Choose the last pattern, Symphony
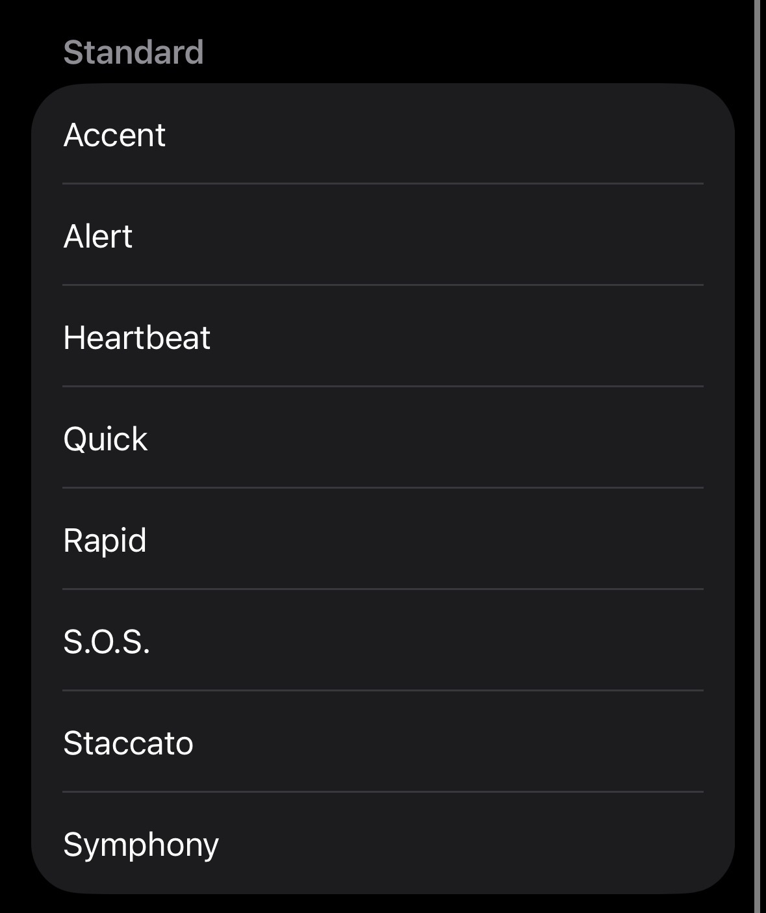766x913 pixels. (x=383, y=845)
